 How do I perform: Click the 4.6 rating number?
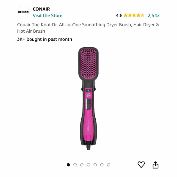tap(119, 15)
